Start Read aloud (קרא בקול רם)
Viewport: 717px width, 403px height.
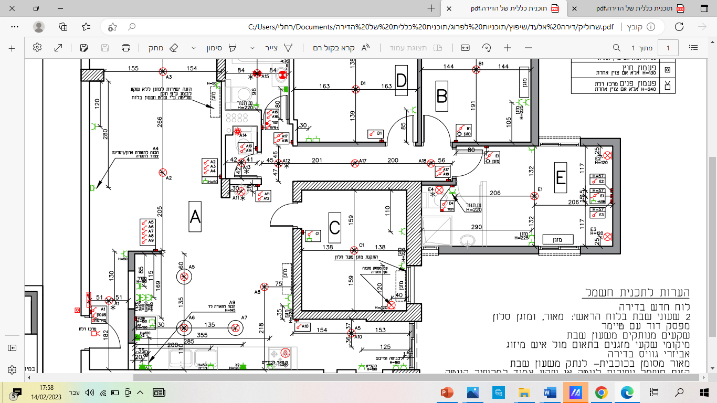341,48
